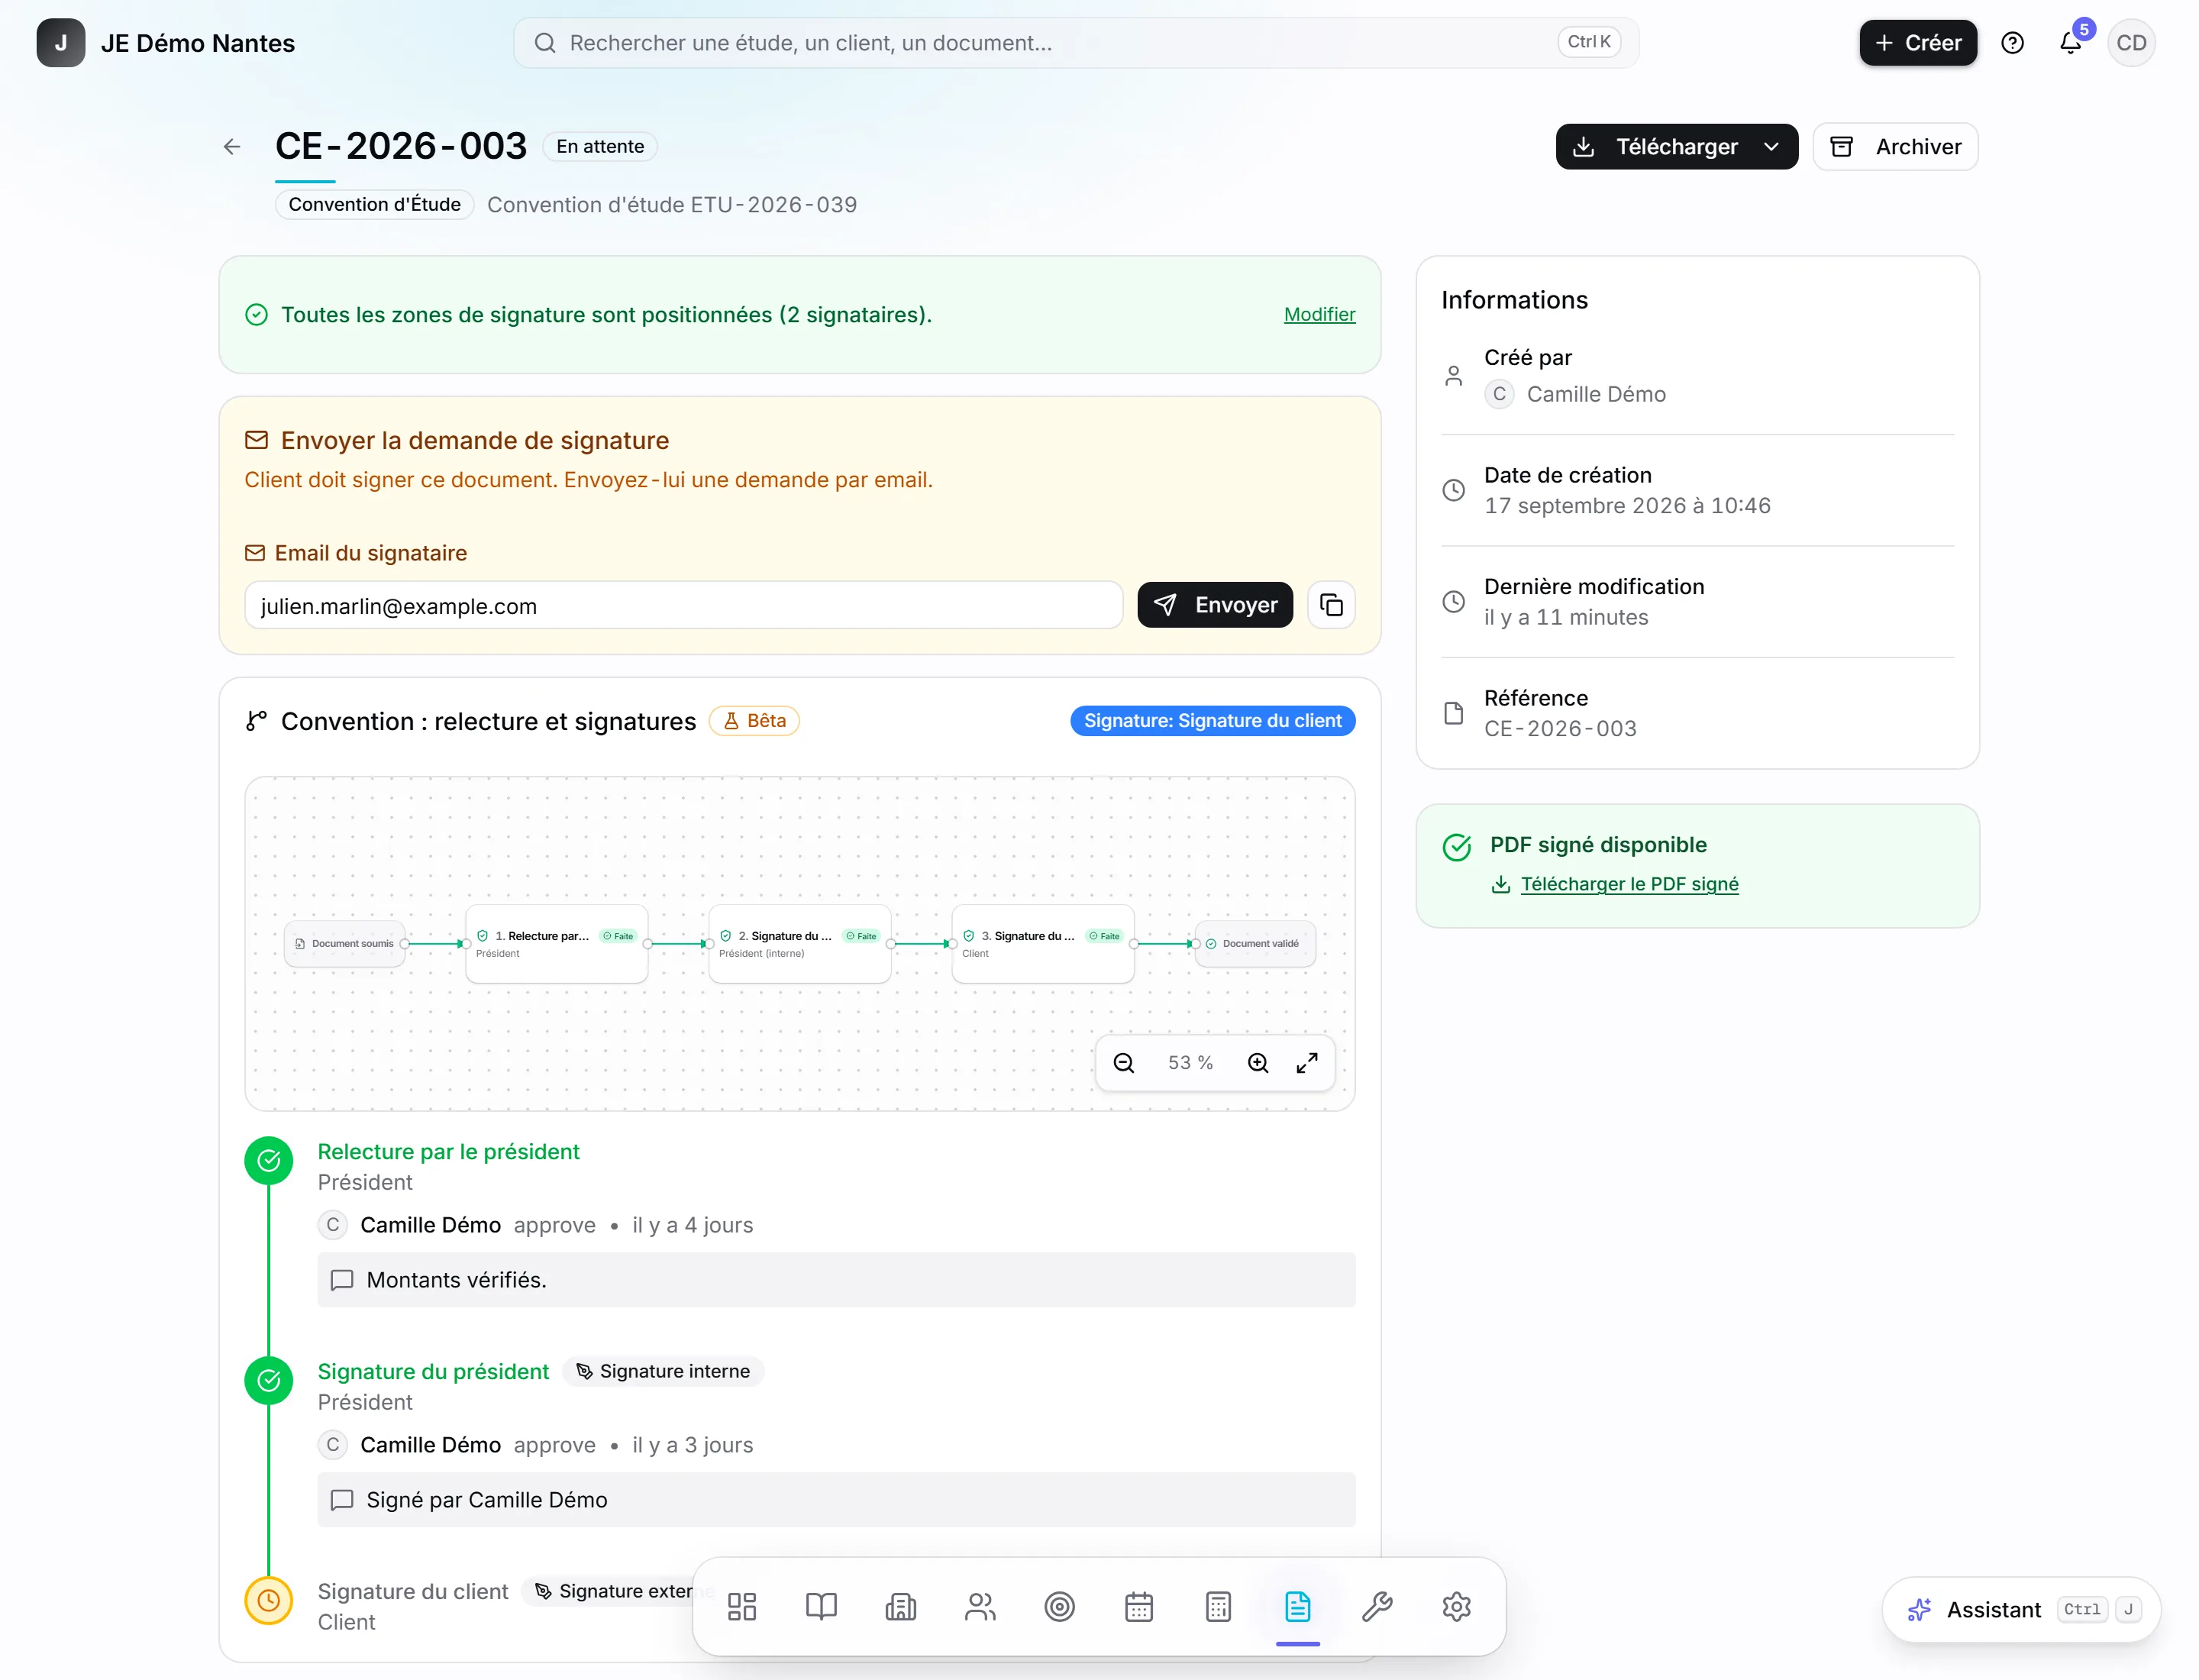This screenshot has height=1680, width=2199.
Task: Click the CE-2026-003 reference value
Action: coord(1560,729)
